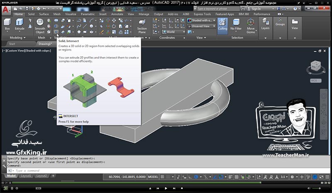Open the Layers panel button
The image size is (332, 193).
click(x=265, y=24)
